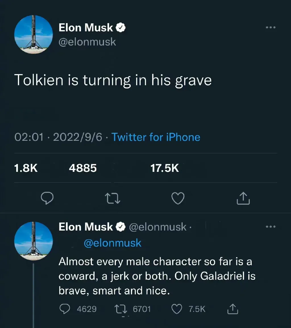The width and height of the screenshot is (291, 328).
Task: Open the rocket profile picture on the main tweet
Action: coord(34,34)
